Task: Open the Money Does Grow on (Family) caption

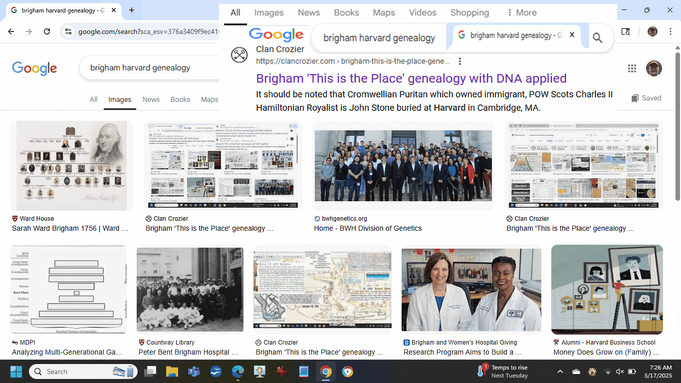Action: [x=606, y=352]
